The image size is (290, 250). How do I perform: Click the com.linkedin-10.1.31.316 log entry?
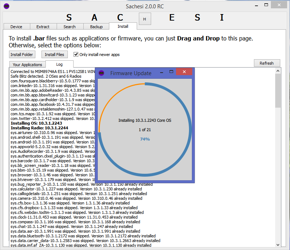pyautogui.click(x=53, y=86)
